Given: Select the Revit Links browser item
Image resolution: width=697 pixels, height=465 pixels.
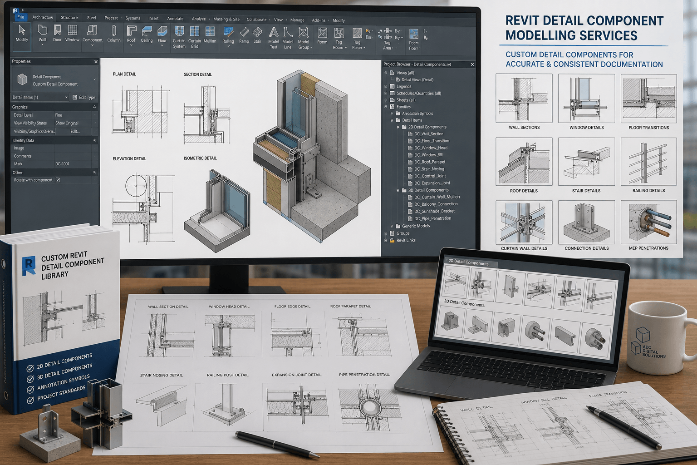Looking at the screenshot, I should coord(403,240).
